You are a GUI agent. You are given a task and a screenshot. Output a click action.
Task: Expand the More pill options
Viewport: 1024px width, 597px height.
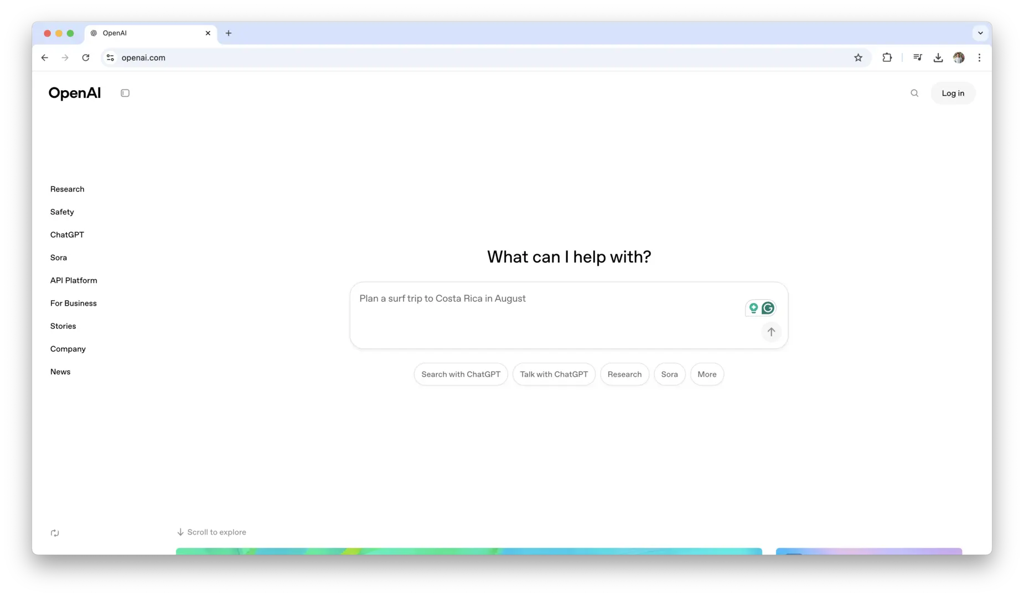[x=707, y=374]
